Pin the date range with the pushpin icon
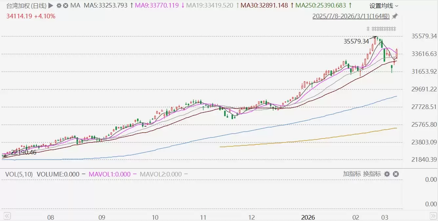Screen dimensions: 438x221 pos(395,16)
